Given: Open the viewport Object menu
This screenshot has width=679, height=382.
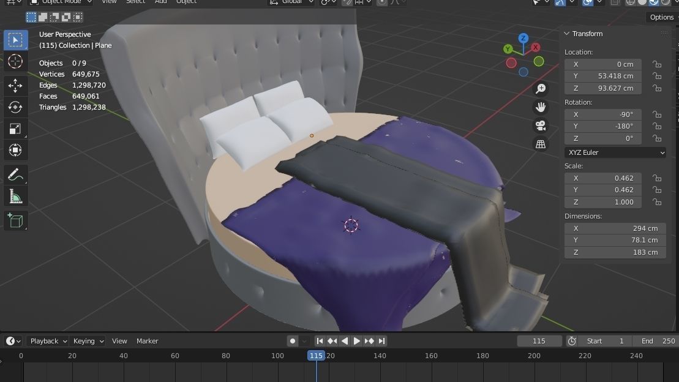Looking at the screenshot, I should (187, 2).
